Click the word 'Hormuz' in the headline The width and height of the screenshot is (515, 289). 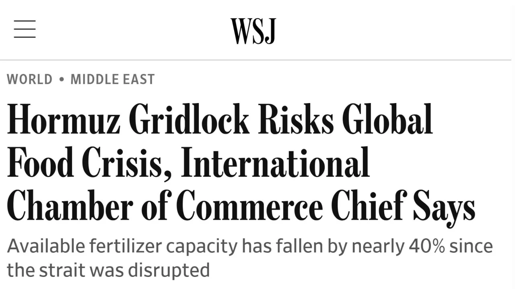(64, 119)
